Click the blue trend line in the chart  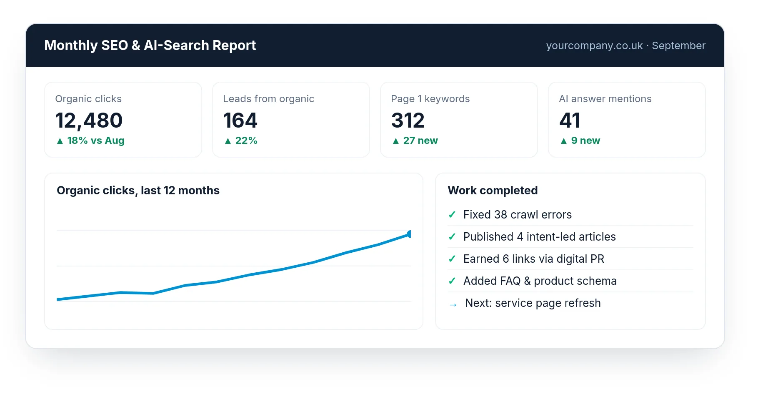click(233, 279)
